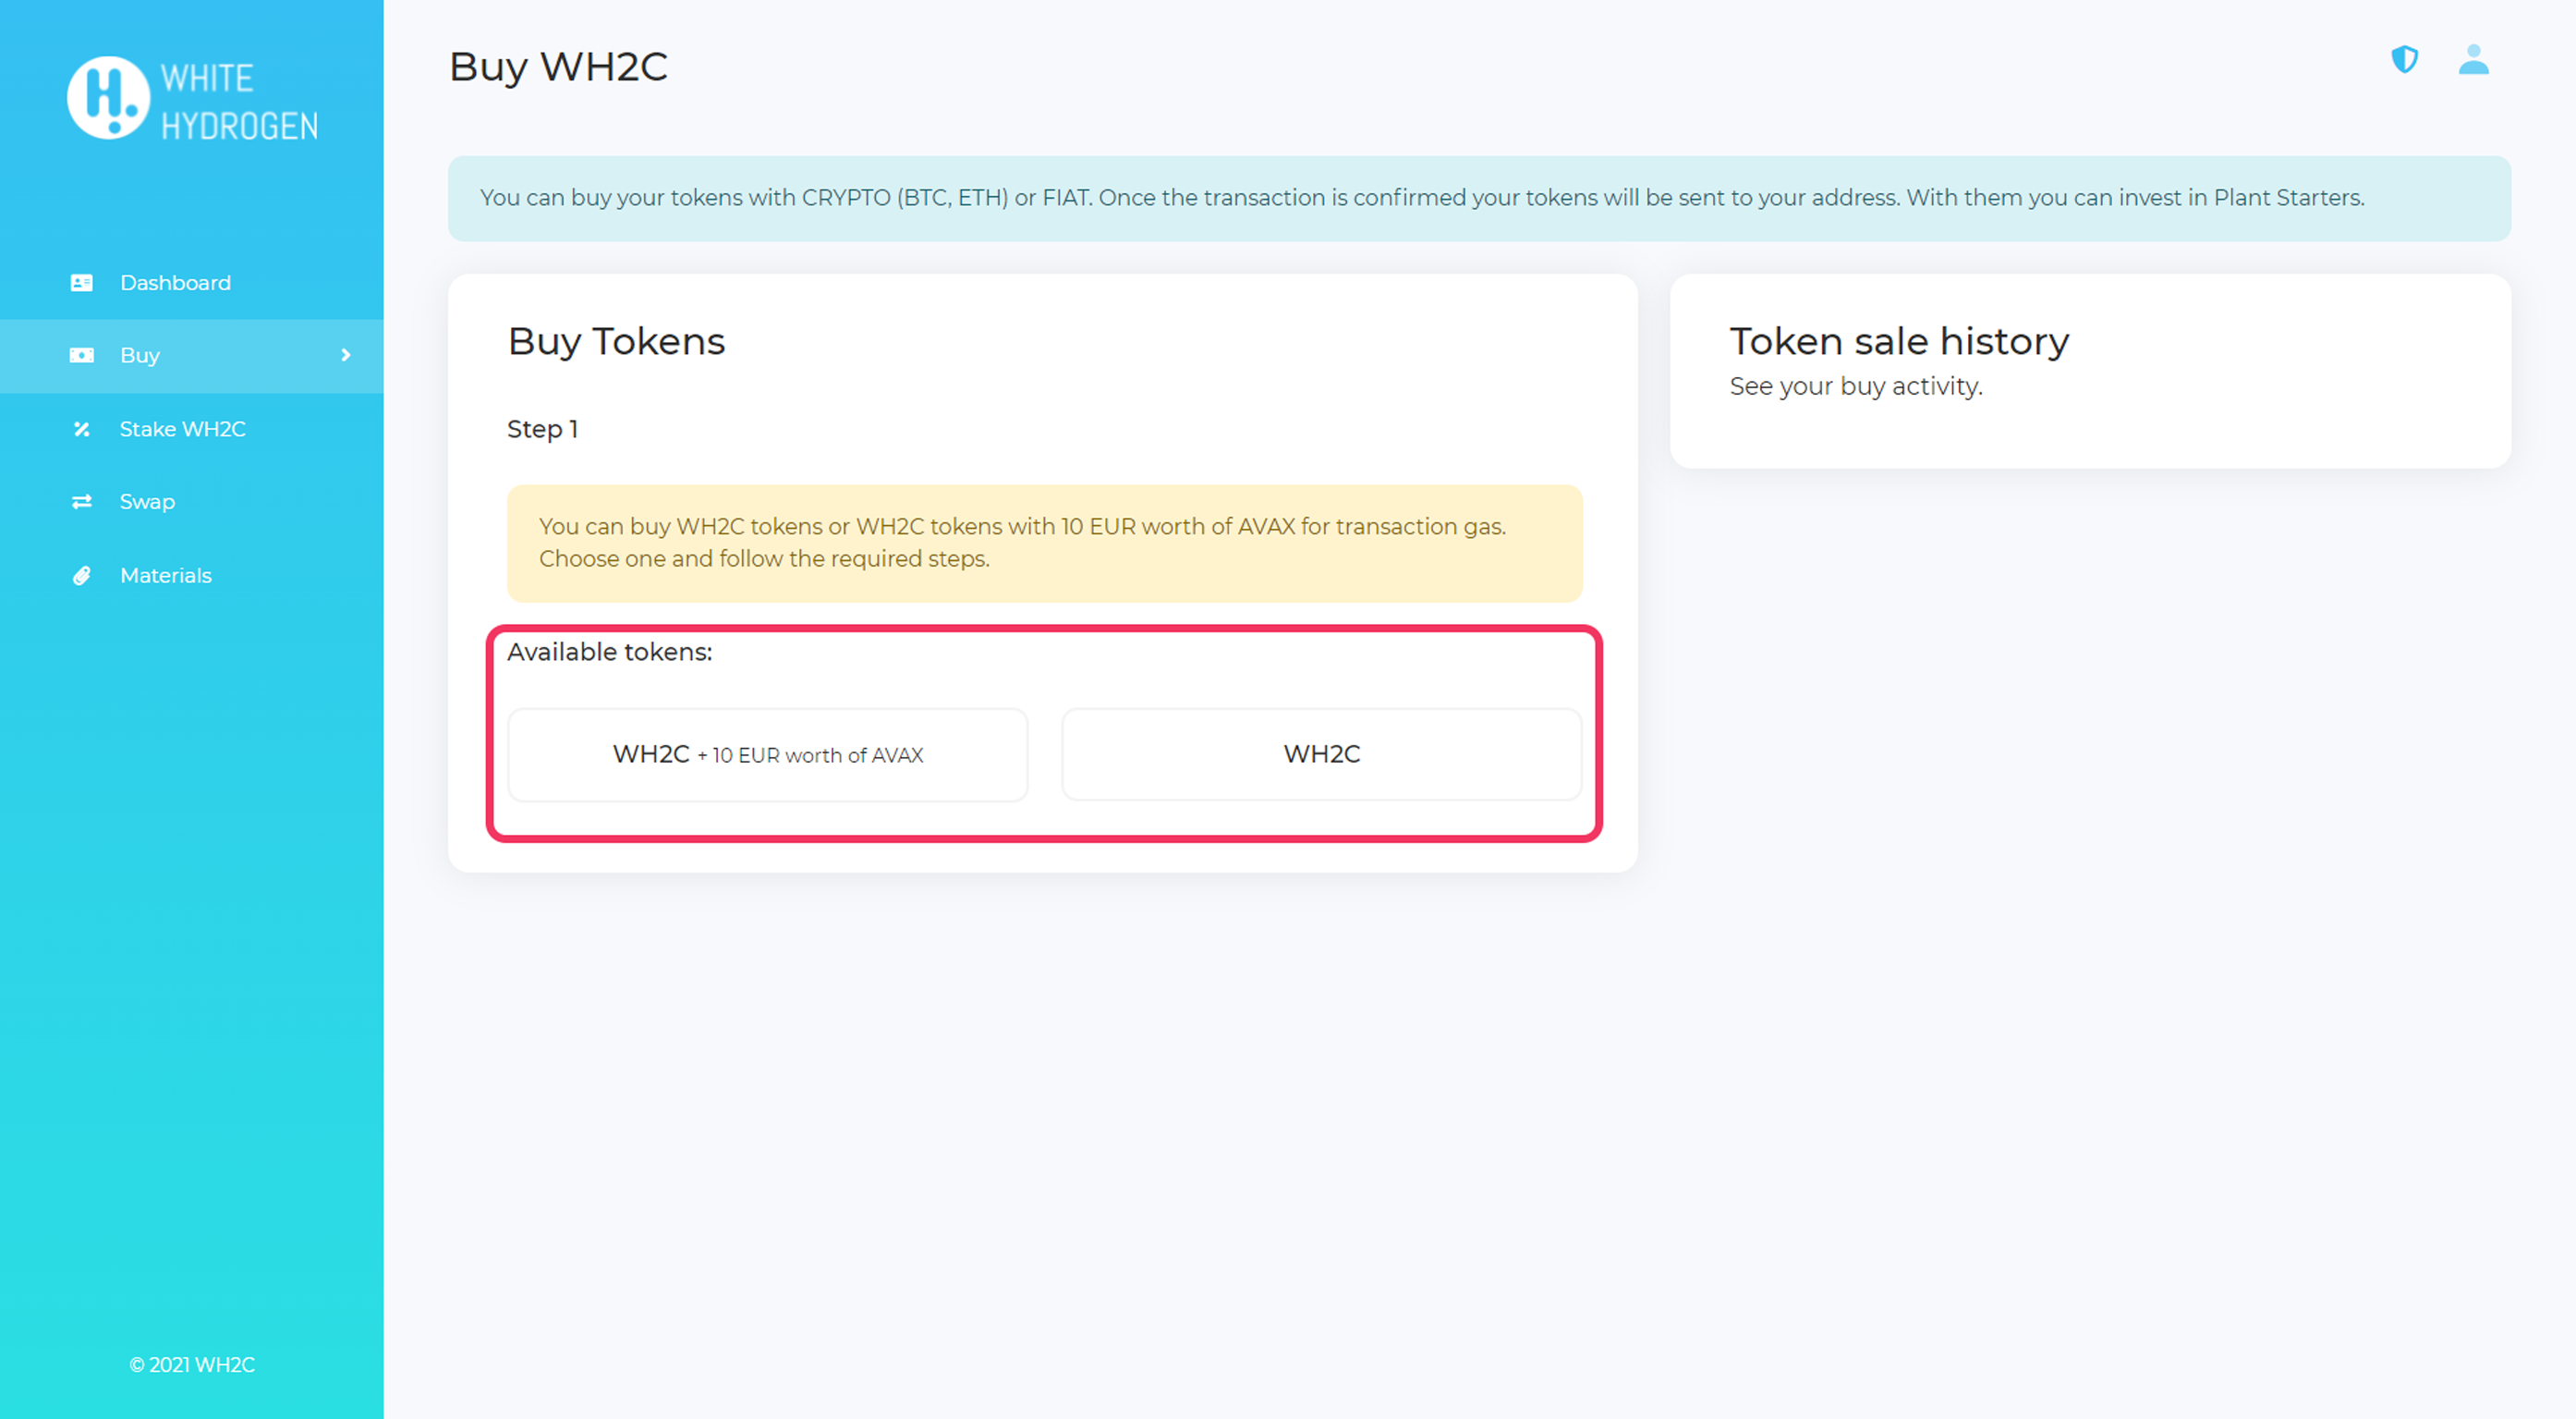Click the paperclip icon next to Materials

(x=83, y=575)
